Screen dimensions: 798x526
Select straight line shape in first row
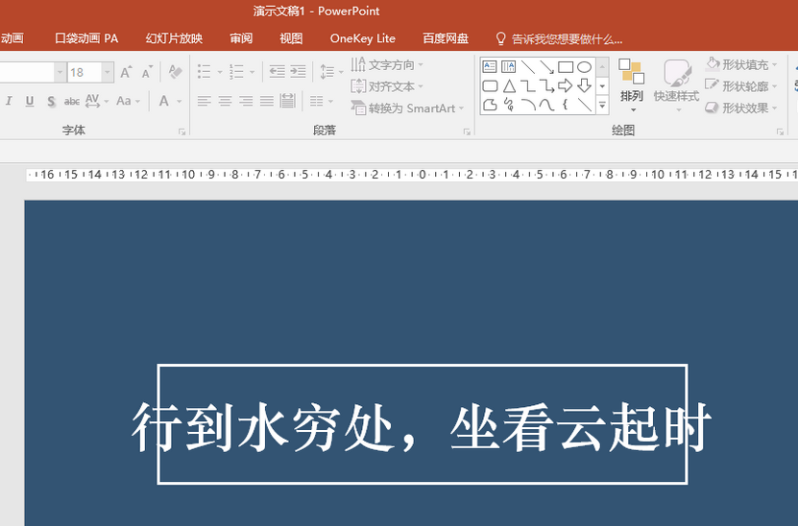point(528,66)
